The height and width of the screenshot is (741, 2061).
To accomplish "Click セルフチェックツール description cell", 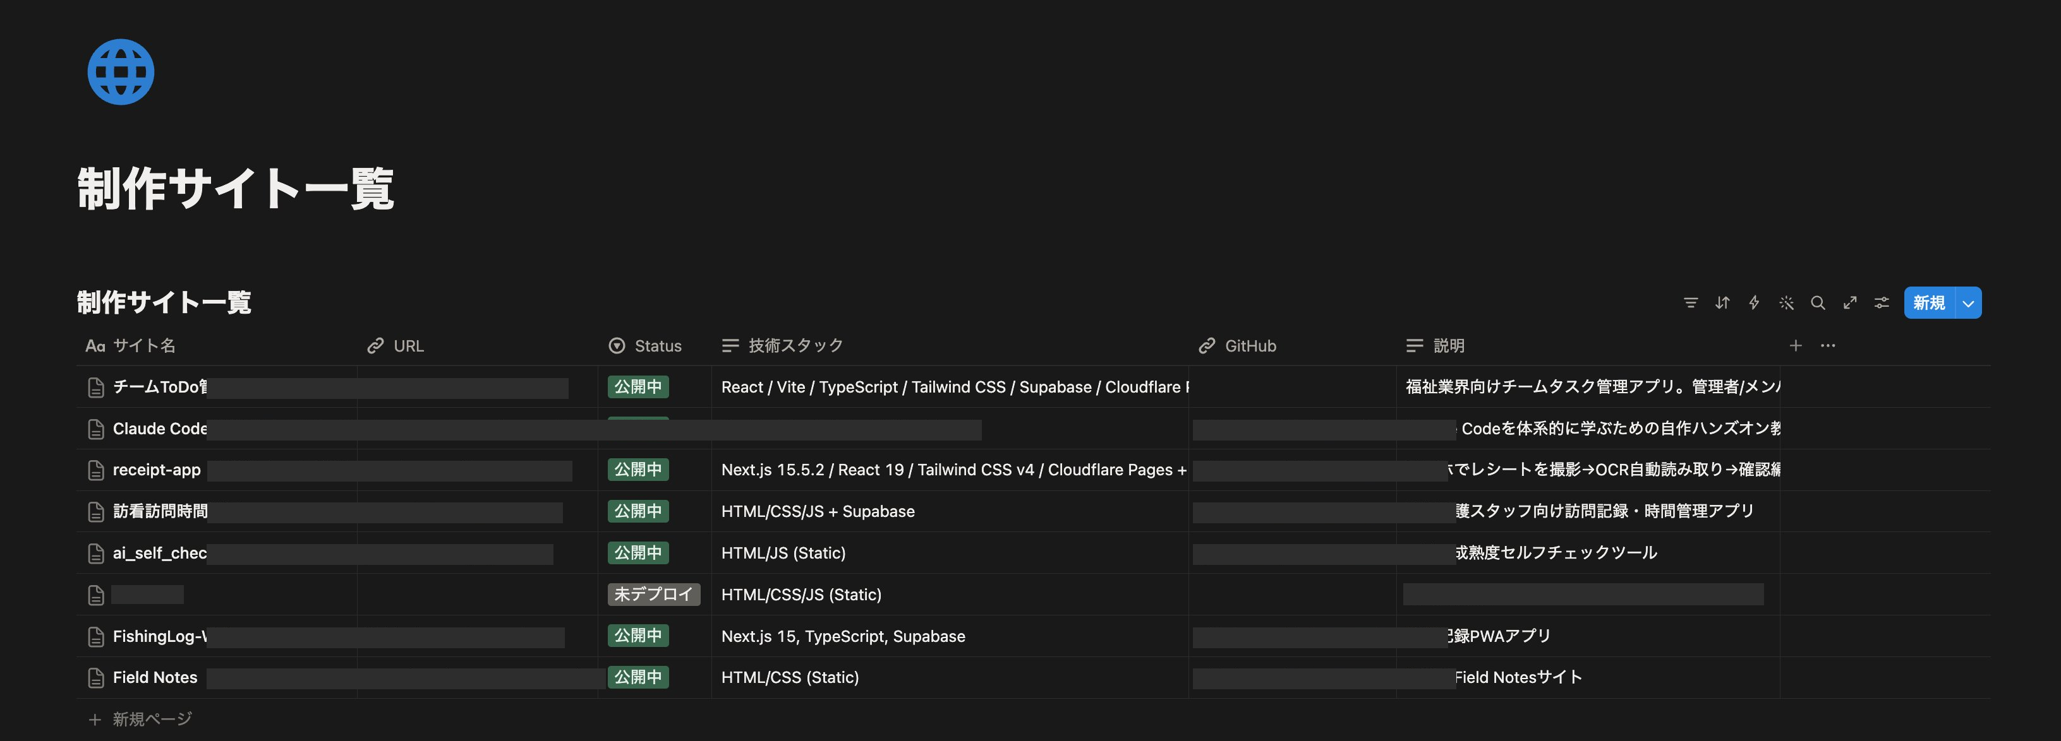I will tap(1588, 553).
